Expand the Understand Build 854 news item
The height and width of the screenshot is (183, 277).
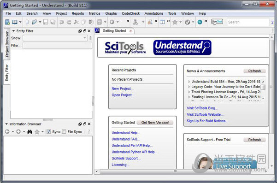pos(189,82)
